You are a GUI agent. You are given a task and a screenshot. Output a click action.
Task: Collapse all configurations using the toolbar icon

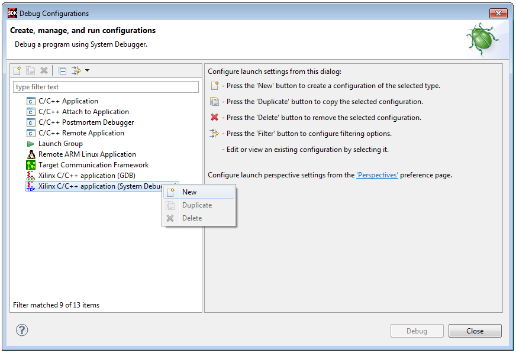pos(62,71)
